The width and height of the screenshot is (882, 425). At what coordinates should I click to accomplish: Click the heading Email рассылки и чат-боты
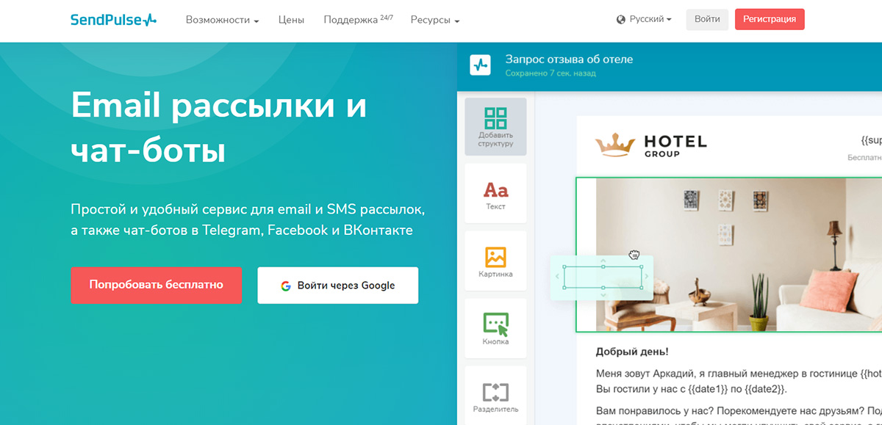219,128
